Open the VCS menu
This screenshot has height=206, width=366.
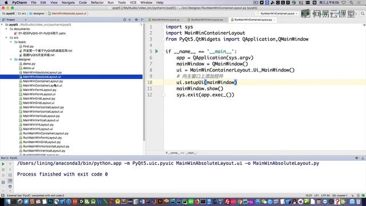[x=133, y=2]
